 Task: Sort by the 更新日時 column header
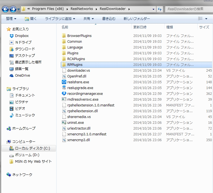[x=140, y=27]
